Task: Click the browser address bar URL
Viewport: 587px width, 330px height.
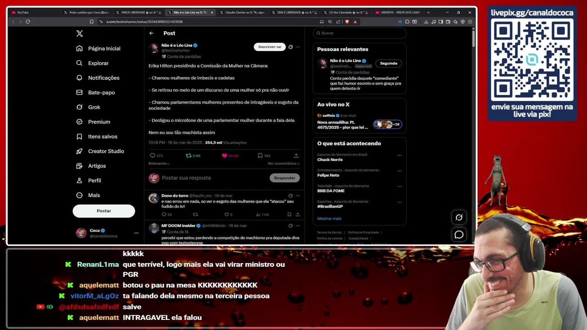Action: 144,22
